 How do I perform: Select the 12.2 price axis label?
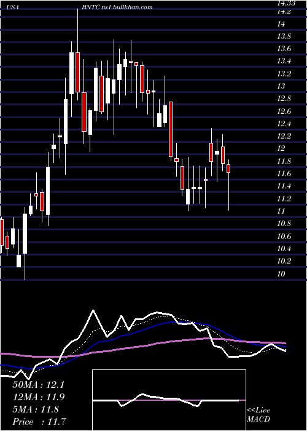tap(284, 136)
